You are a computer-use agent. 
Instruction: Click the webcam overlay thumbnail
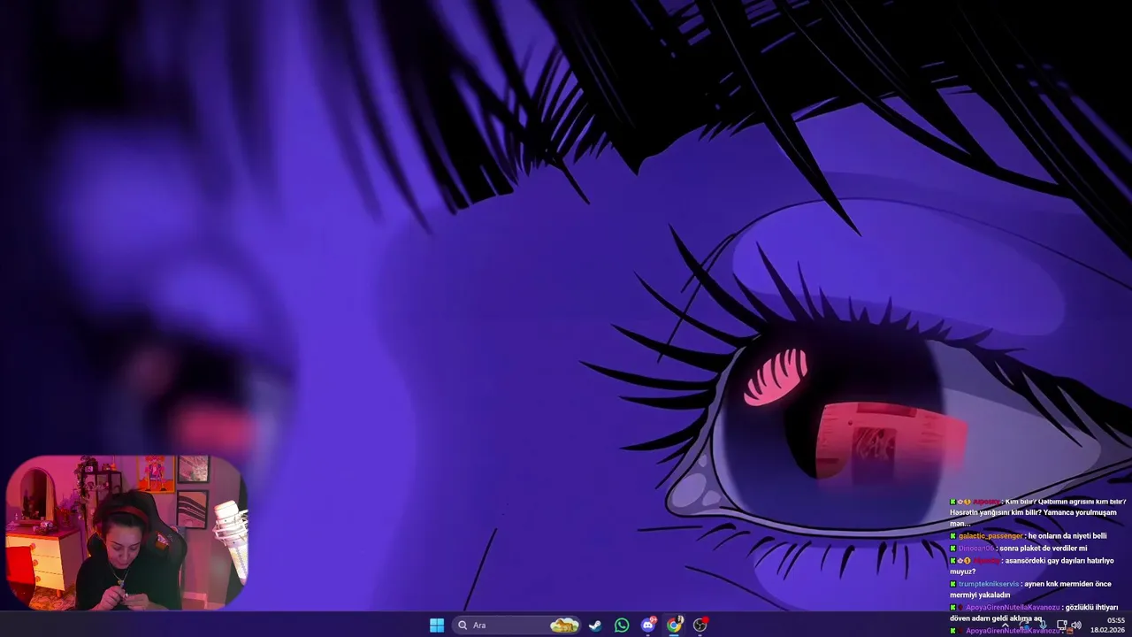click(x=126, y=533)
